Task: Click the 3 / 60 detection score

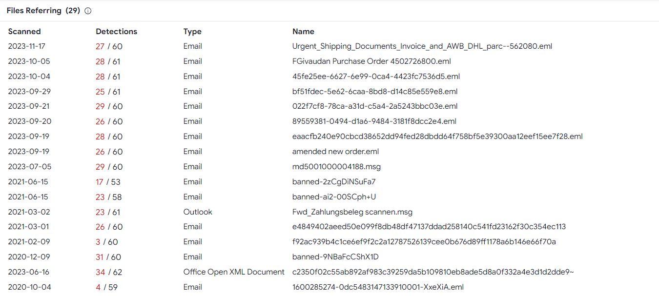Action: coord(107,242)
